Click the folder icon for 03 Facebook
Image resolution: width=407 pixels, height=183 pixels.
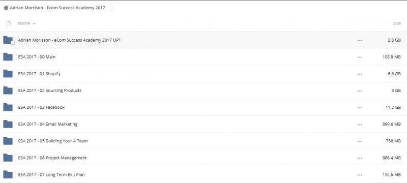tap(8, 107)
